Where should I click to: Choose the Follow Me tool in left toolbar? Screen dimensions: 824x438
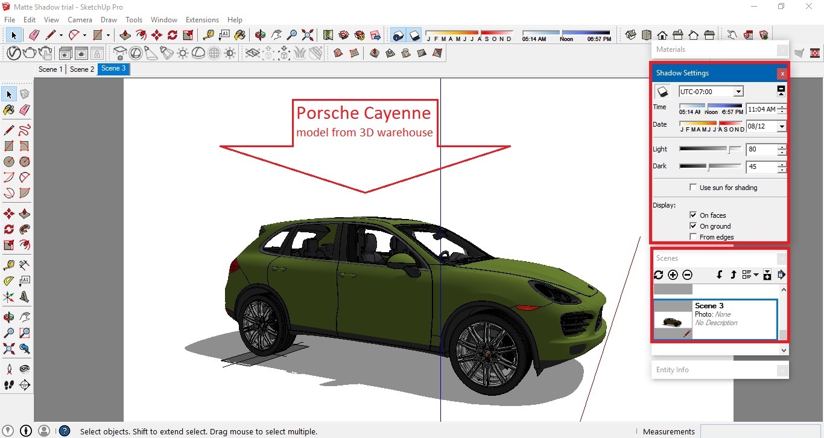(25, 229)
